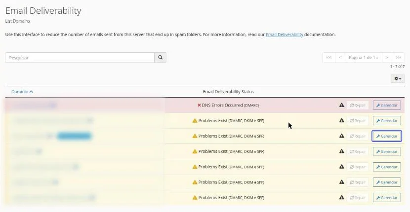Click the magnifier search button
Screen dimensions: 410x212
point(160,58)
